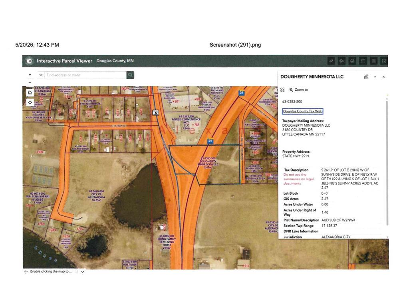Viewport: 409px width, 307px height.
Task: Click the 'Tax Description' field label
Action: (296, 170)
